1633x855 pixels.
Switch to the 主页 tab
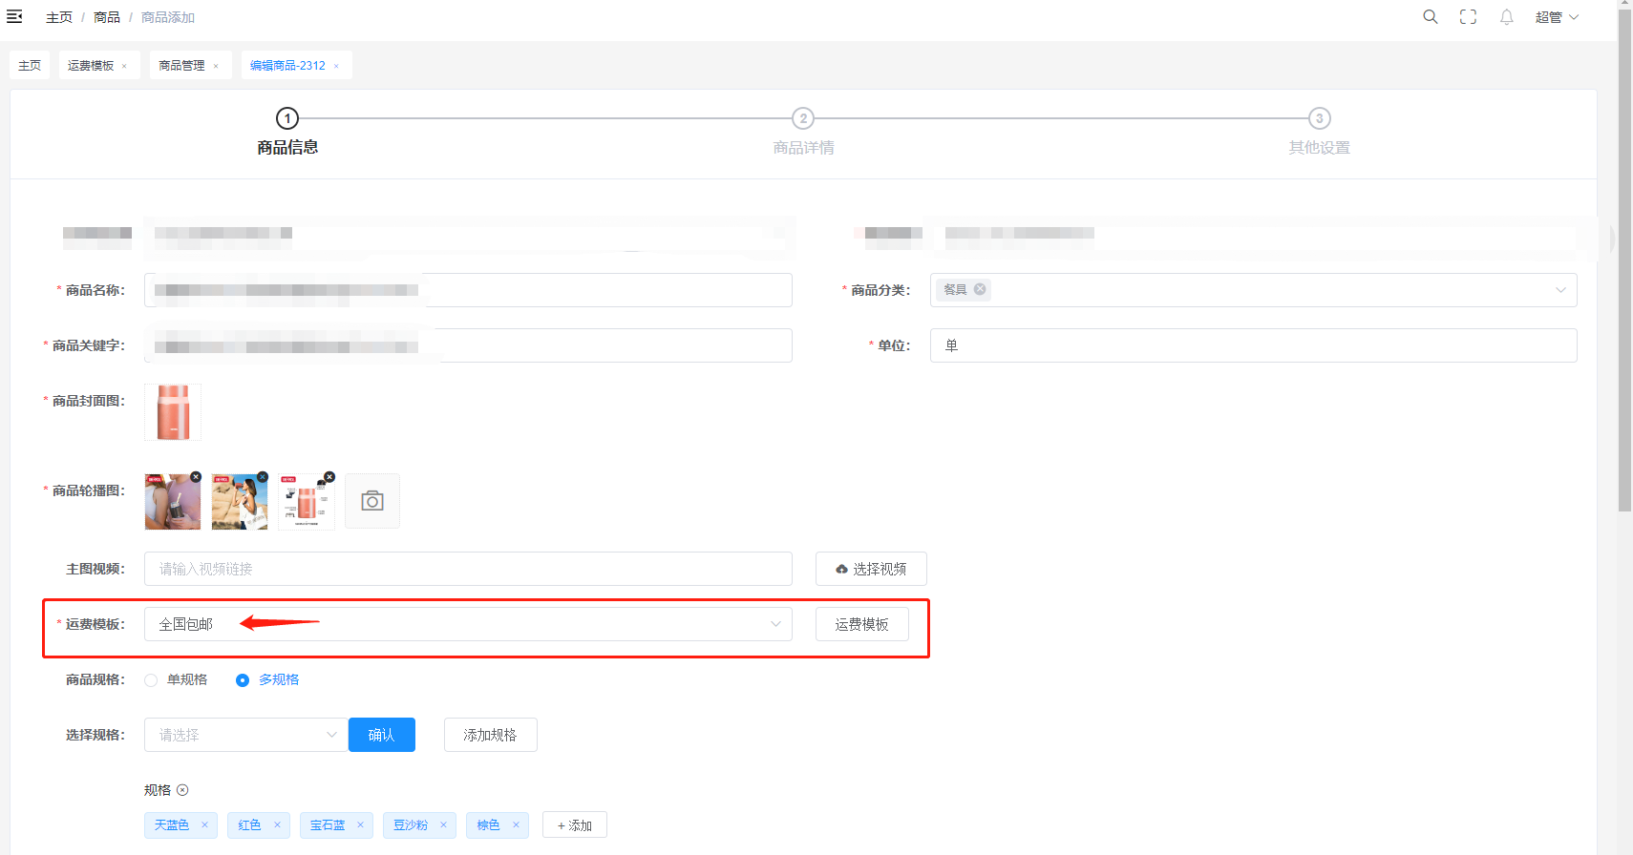pos(30,65)
